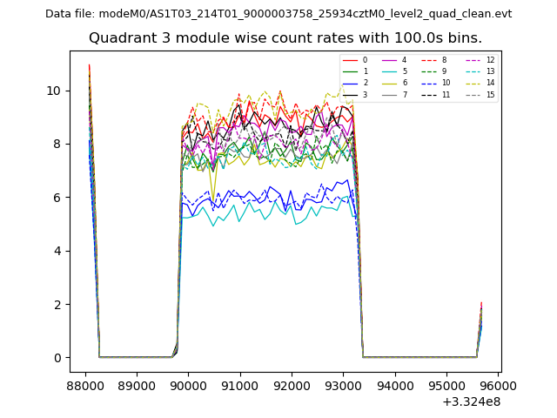Click the magenta solid legend line for module 4
The height and width of the screenshot is (418, 557).
389,60
